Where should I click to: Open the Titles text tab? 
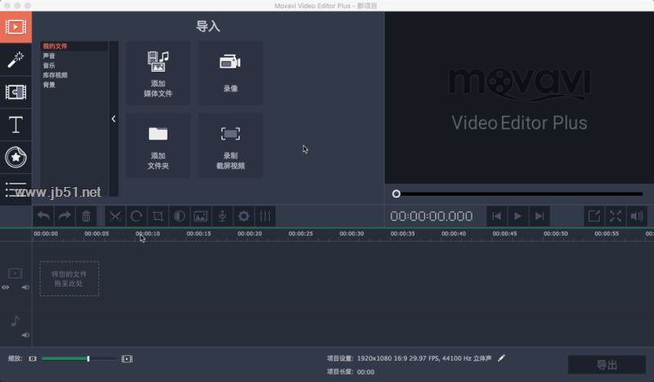(x=16, y=125)
